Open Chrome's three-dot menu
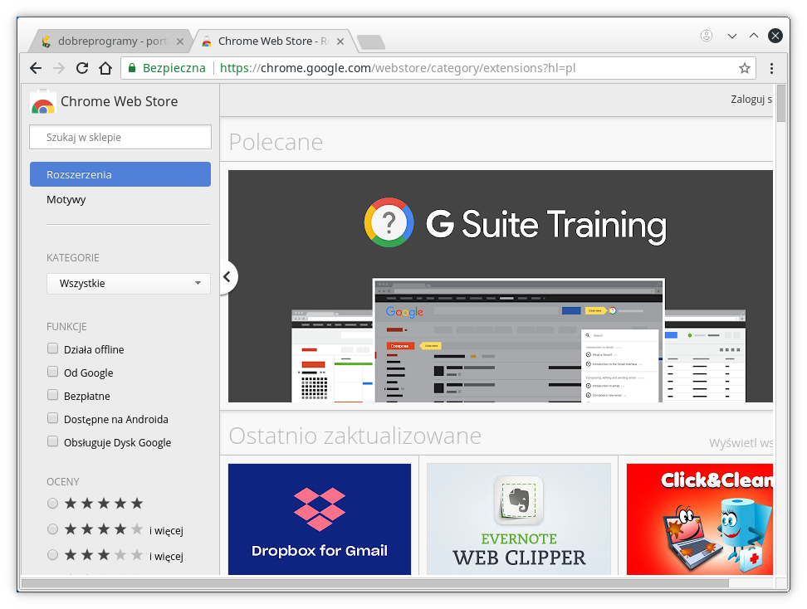This screenshot has height=609, width=807. click(772, 68)
